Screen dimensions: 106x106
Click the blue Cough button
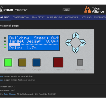[37, 62]
